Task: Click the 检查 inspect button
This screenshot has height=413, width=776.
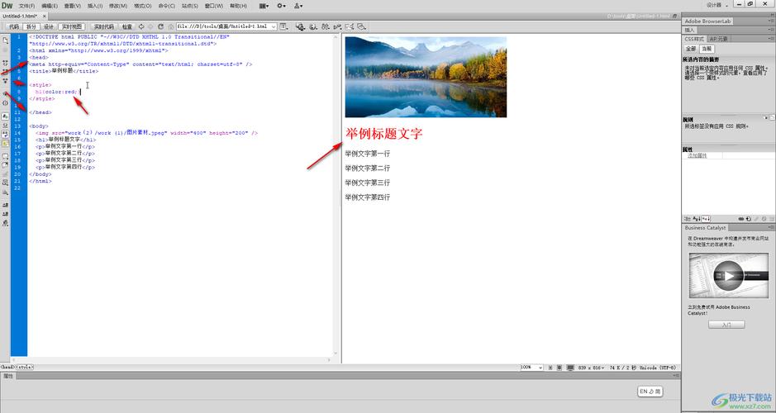Action: coord(126,26)
